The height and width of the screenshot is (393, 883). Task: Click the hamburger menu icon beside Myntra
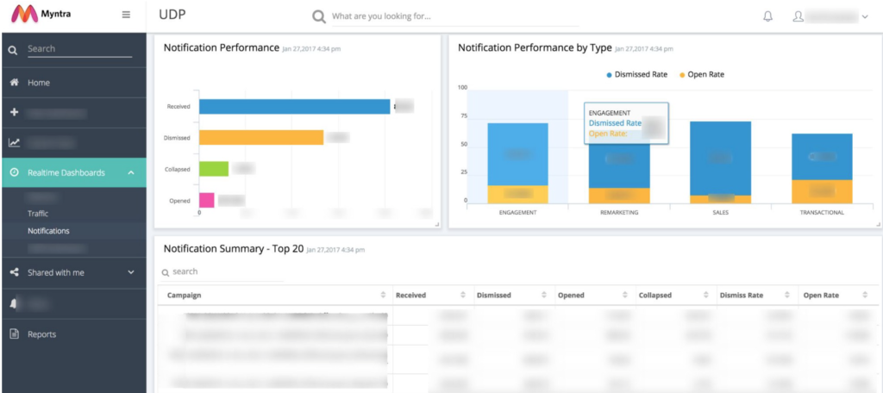(126, 16)
